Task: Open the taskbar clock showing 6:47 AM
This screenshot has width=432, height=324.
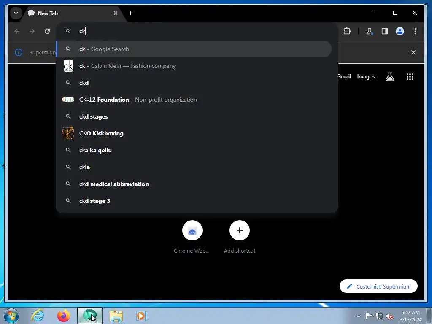Action: 410,316
